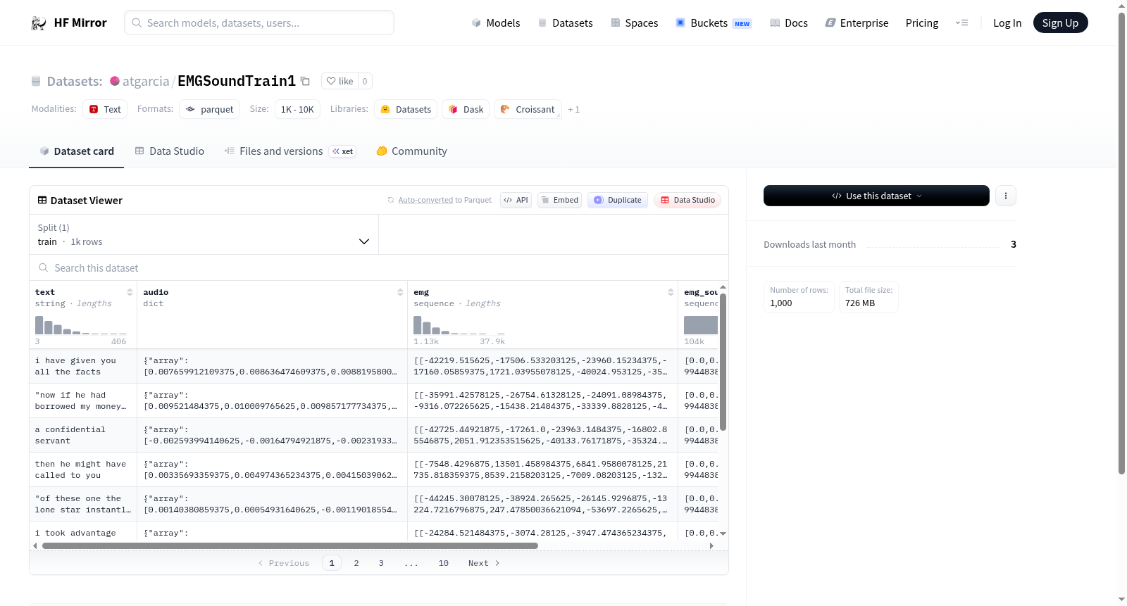Copy dataset name with the copy icon
Image resolution: width=1127 pixels, height=606 pixels.
305,81
